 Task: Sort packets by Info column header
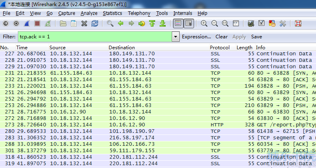coord(286,47)
